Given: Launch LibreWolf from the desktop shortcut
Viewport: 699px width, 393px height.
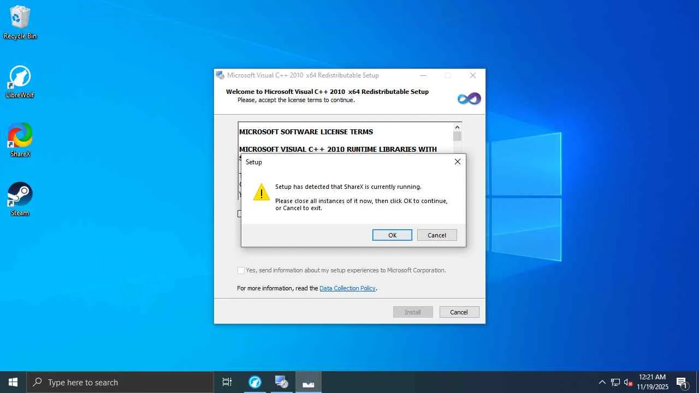Looking at the screenshot, I should pos(20,82).
